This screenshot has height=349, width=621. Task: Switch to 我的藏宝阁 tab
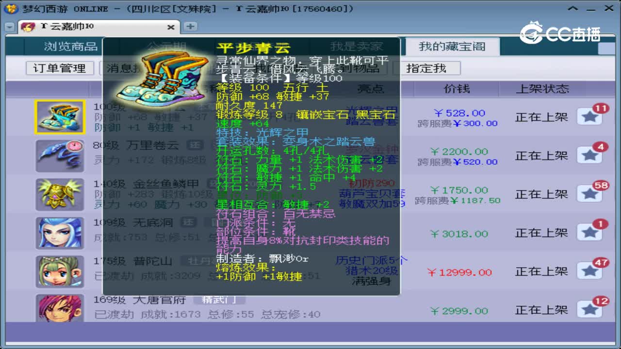tap(452, 47)
